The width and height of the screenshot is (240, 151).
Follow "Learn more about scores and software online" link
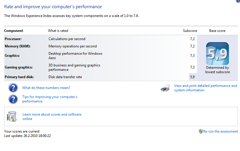pos(52,116)
